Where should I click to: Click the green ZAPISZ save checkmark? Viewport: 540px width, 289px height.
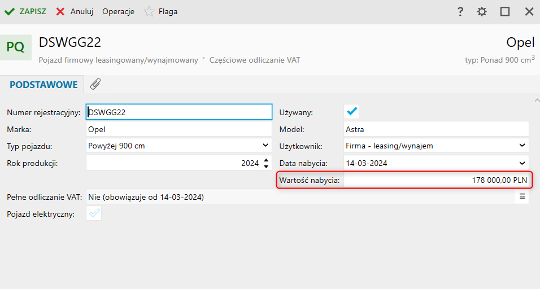click(x=10, y=11)
